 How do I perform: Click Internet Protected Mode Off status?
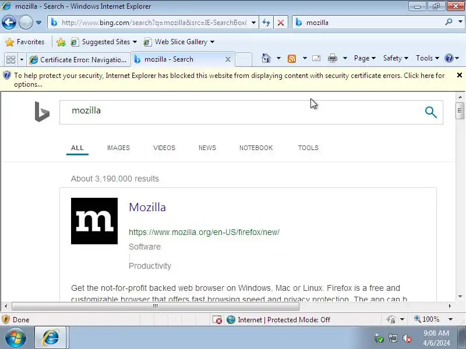tap(278, 319)
